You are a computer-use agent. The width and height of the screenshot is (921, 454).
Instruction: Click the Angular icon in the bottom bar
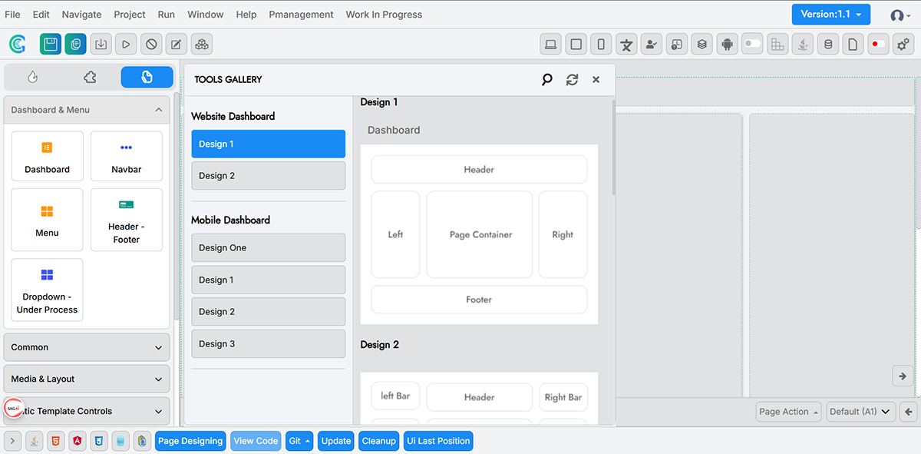click(x=77, y=441)
